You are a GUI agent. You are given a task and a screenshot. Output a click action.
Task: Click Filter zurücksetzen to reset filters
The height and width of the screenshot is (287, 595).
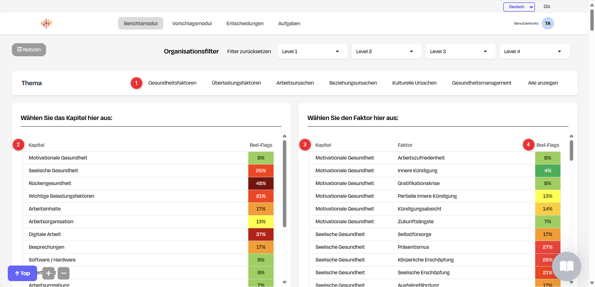pyautogui.click(x=249, y=51)
